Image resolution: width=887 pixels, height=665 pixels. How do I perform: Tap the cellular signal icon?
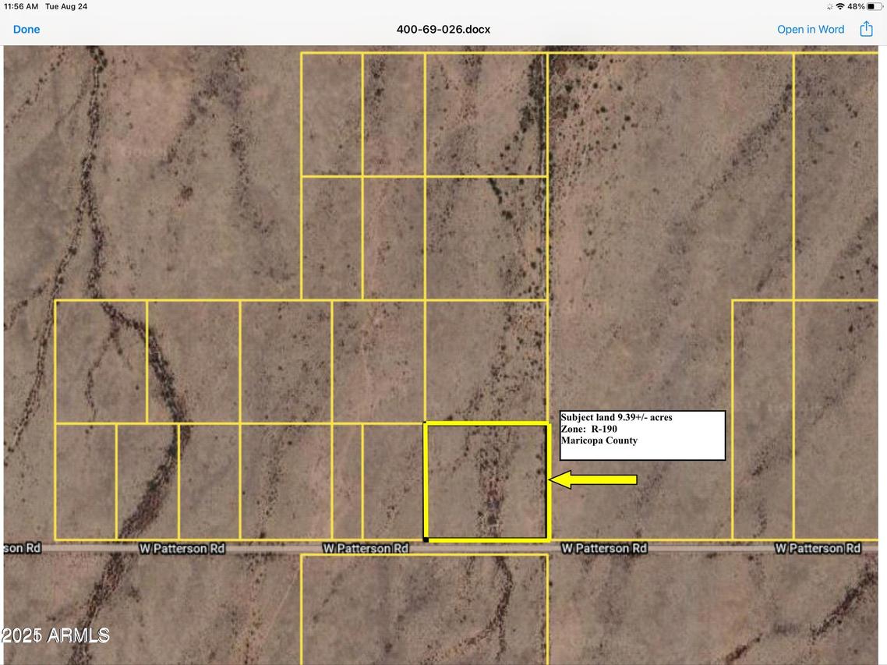pyautogui.click(x=829, y=6)
